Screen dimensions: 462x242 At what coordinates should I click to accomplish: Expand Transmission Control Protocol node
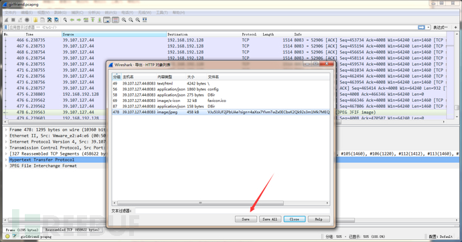(6, 147)
